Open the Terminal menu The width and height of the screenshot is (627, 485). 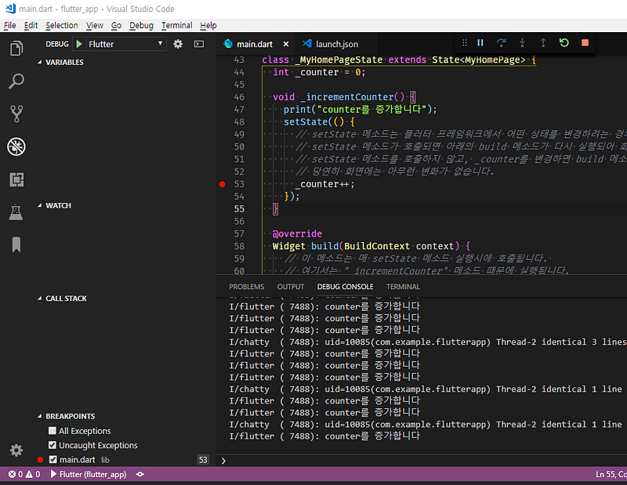tap(176, 25)
